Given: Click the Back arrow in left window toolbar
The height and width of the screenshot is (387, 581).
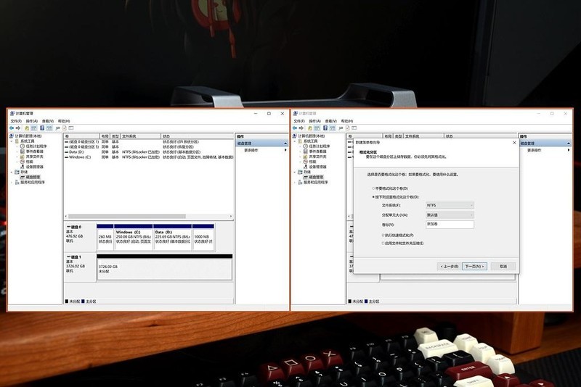Looking at the screenshot, I should coord(12,128).
